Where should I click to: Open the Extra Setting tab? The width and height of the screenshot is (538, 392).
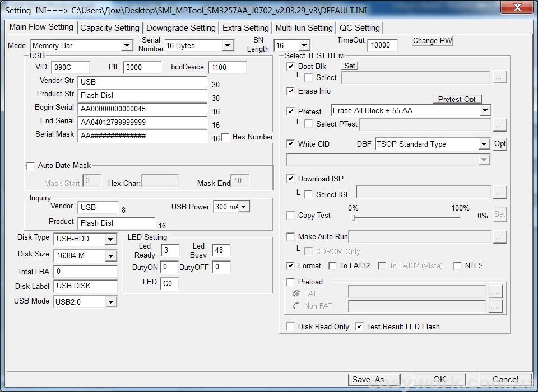pyautogui.click(x=245, y=28)
